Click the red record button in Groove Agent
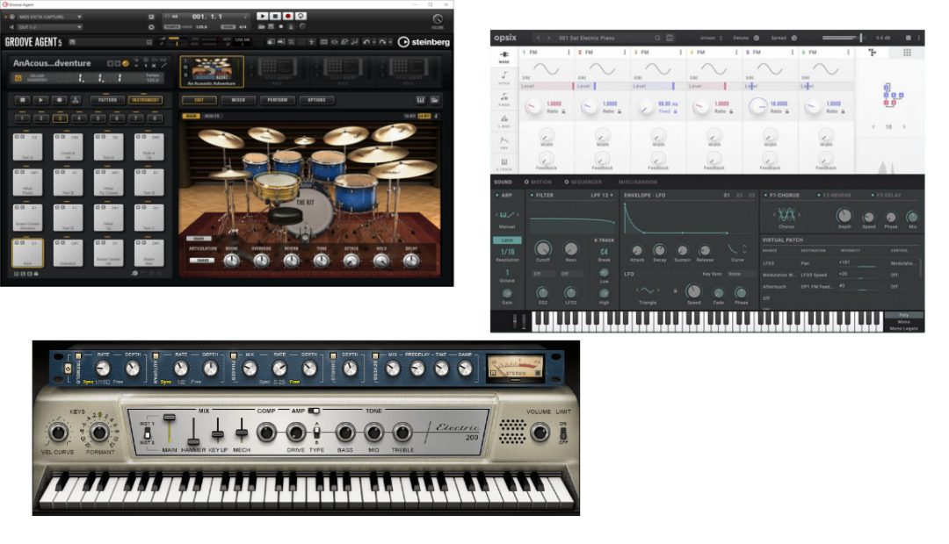This screenshot has height=544, width=949. [288, 17]
